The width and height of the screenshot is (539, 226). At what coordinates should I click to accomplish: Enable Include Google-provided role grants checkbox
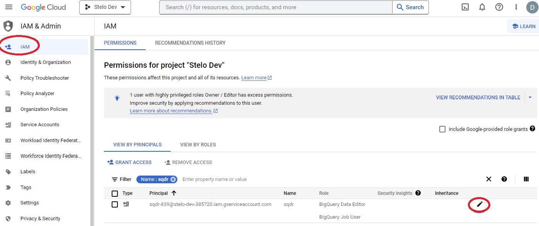pyautogui.click(x=442, y=129)
